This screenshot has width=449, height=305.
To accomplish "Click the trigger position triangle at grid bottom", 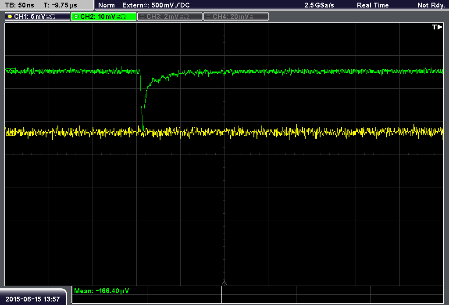I will point(224,283).
